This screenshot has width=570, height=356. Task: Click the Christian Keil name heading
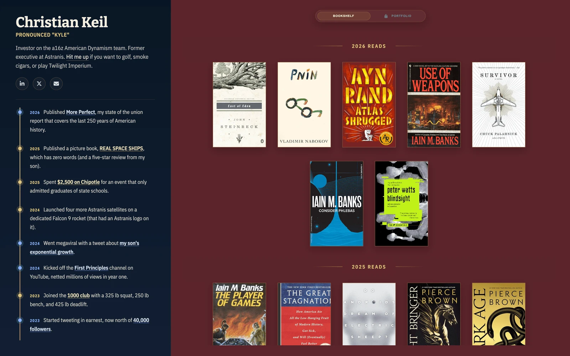coord(62,22)
